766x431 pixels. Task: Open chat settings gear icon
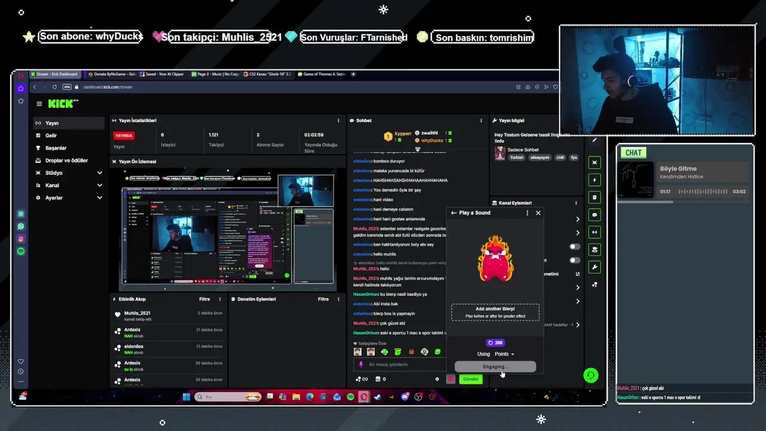[437, 379]
